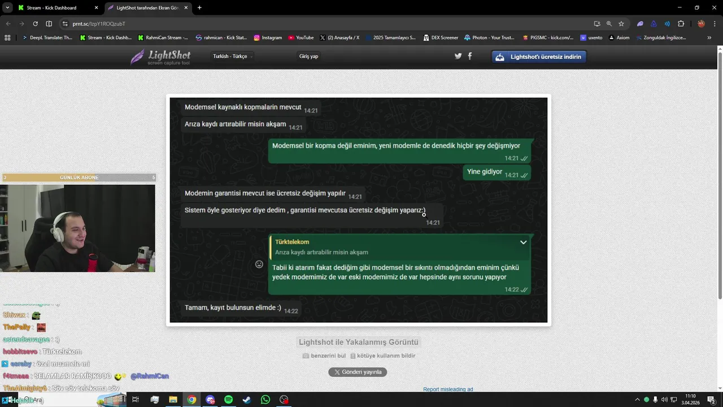
Task: Open DeepL Translate bookmark
Action: click(47, 38)
